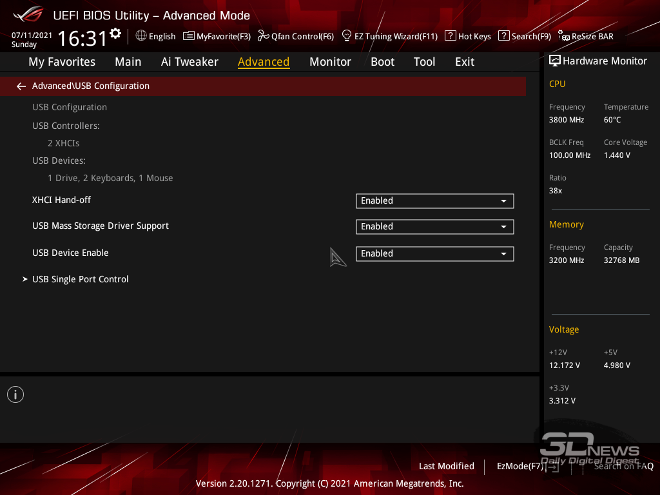660x495 pixels.
Task: Open the Ai Tweaker tab
Action: pyautogui.click(x=189, y=62)
